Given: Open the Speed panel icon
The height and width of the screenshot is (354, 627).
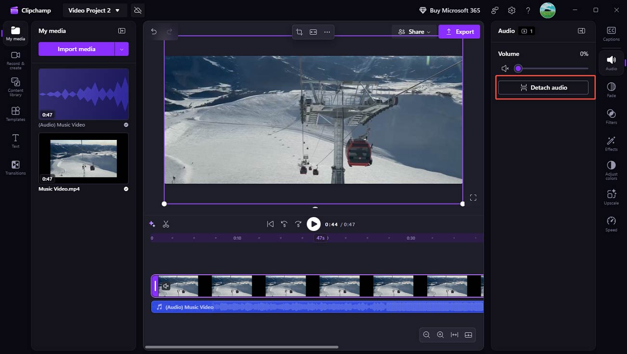Looking at the screenshot, I should (x=611, y=224).
